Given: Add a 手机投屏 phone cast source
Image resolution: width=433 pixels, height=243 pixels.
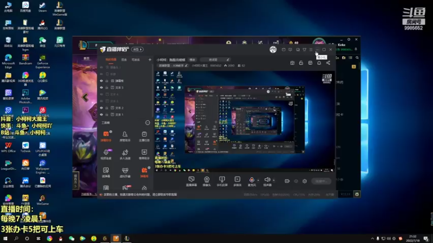Looking at the screenshot, I should coord(222,181).
